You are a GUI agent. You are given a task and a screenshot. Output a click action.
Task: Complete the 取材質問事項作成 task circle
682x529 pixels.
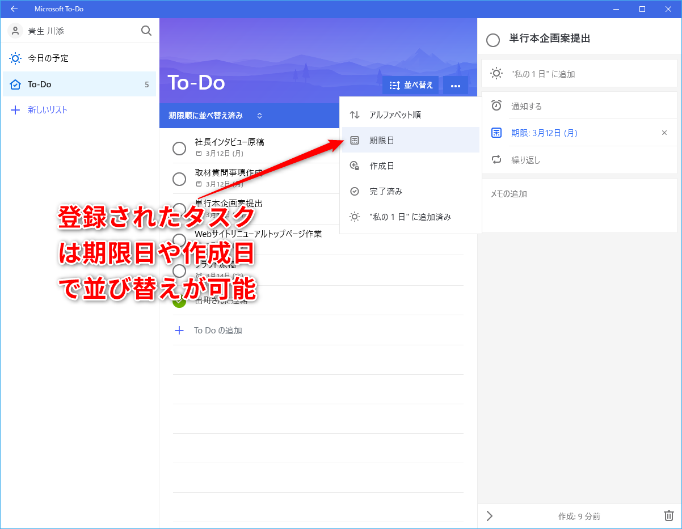pyautogui.click(x=179, y=179)
